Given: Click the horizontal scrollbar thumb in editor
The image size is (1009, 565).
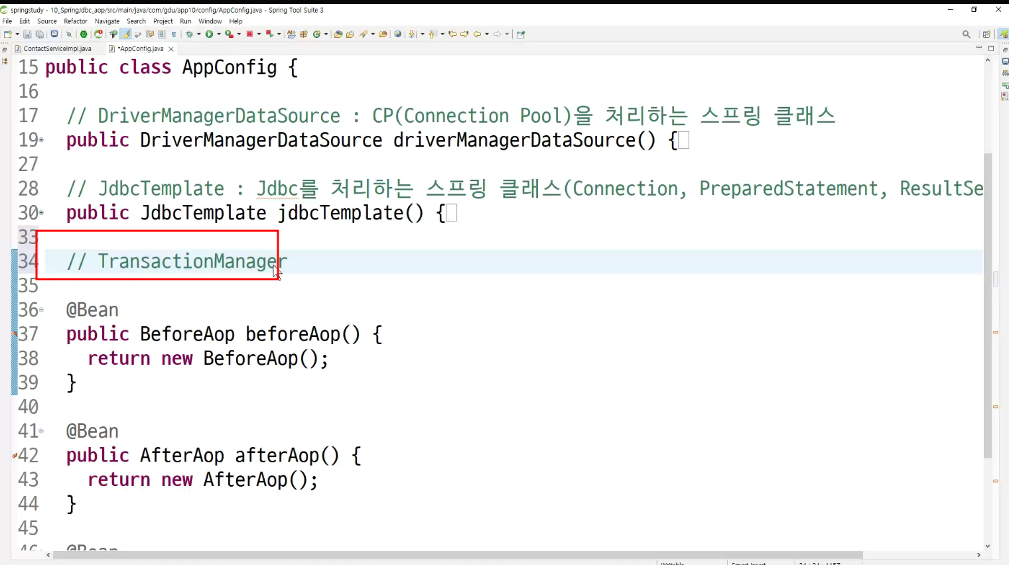Looking at the screenshot, I should tap(458, 555).
